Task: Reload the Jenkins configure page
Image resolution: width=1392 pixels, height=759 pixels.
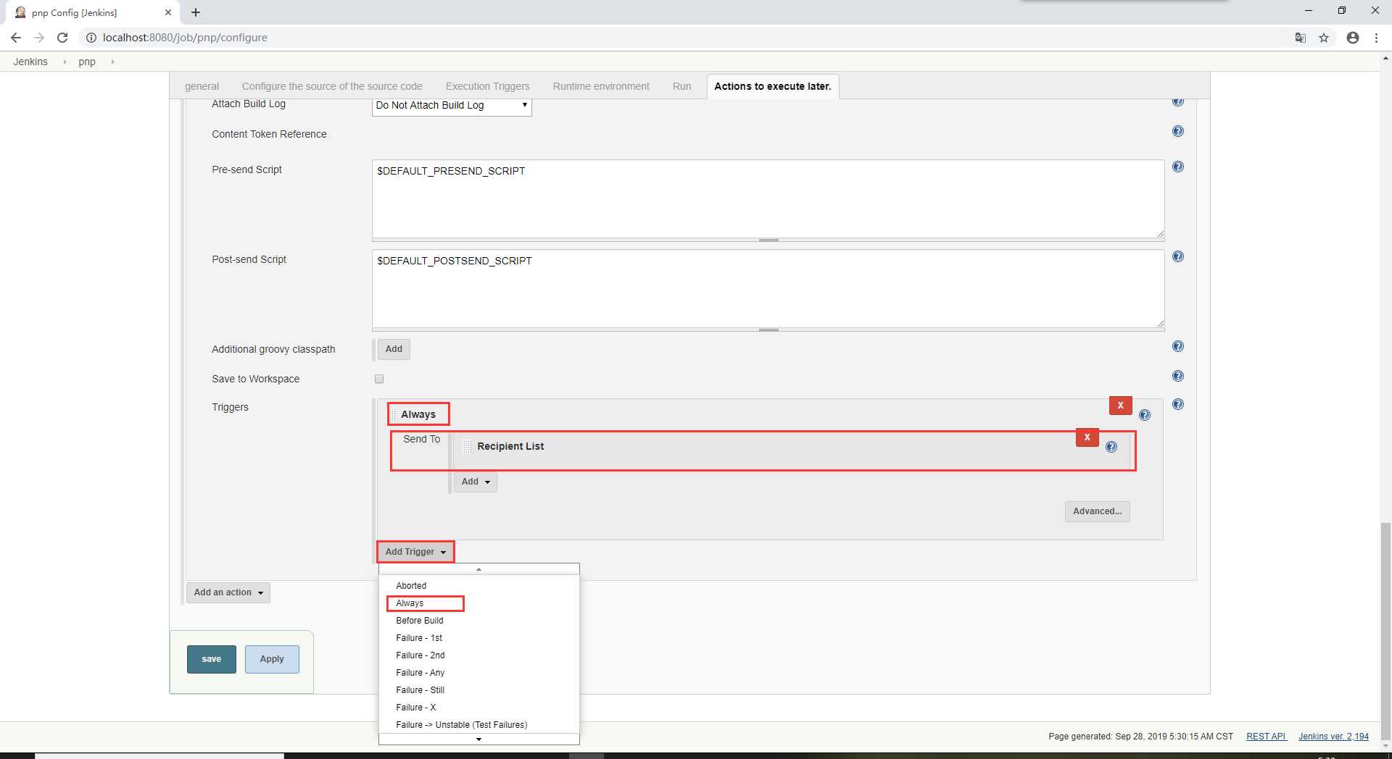Action: point(62,38)
